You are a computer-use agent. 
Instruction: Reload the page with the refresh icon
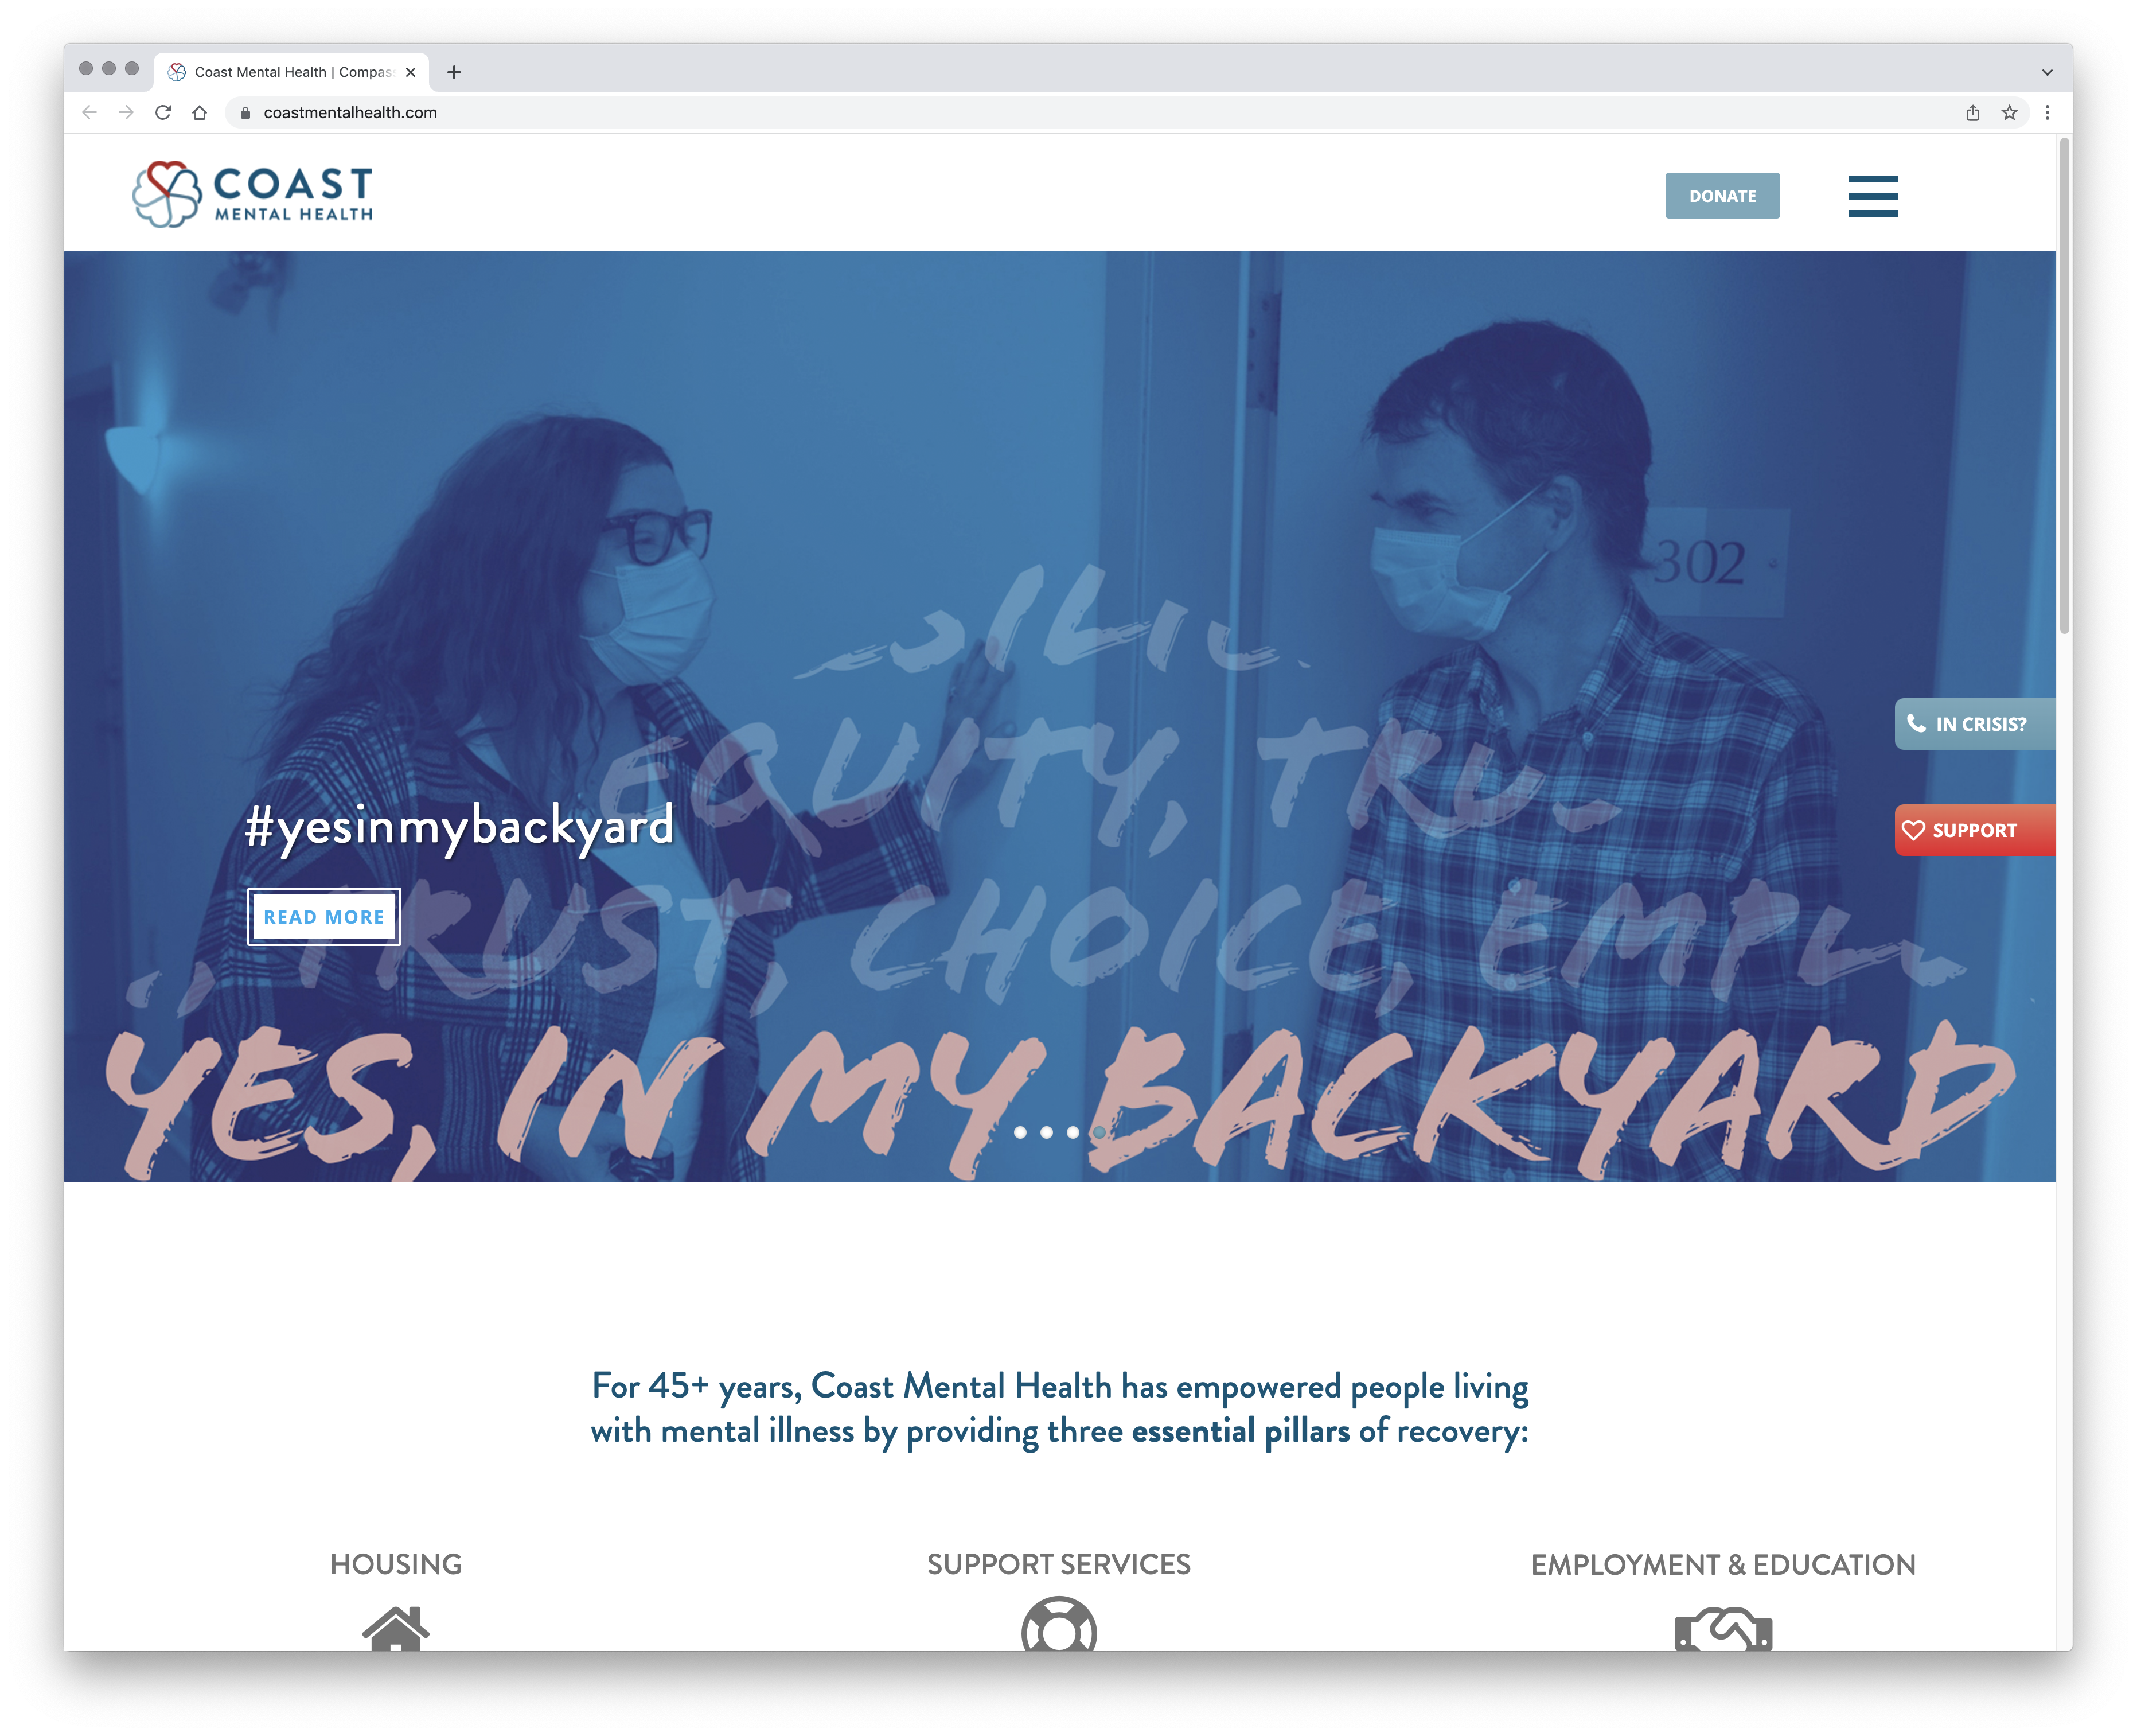[163, 113]
